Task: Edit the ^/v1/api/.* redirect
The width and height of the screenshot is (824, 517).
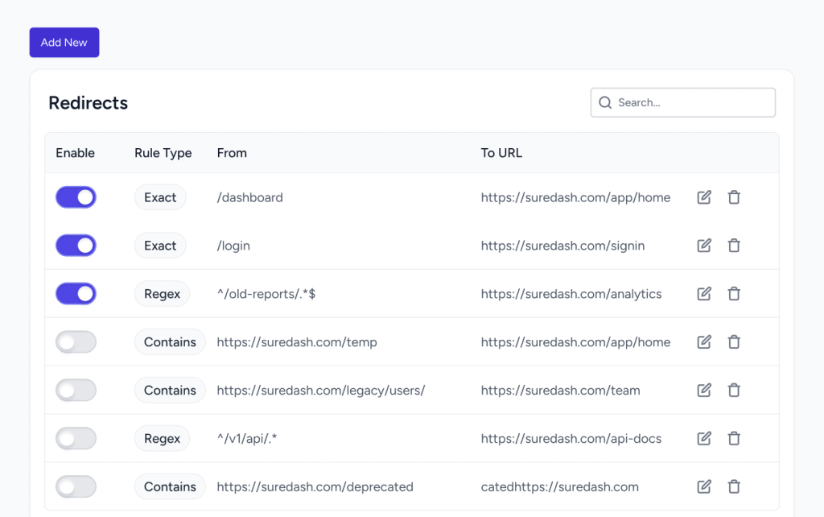Action: (x=704, y=439)
